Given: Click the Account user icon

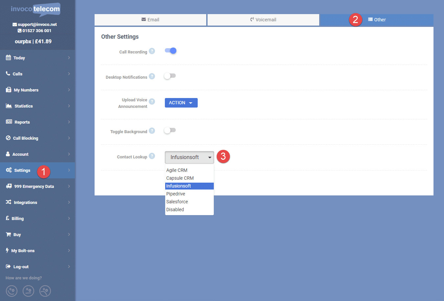Looking at the screenshot, I should (x=8, y=154).
